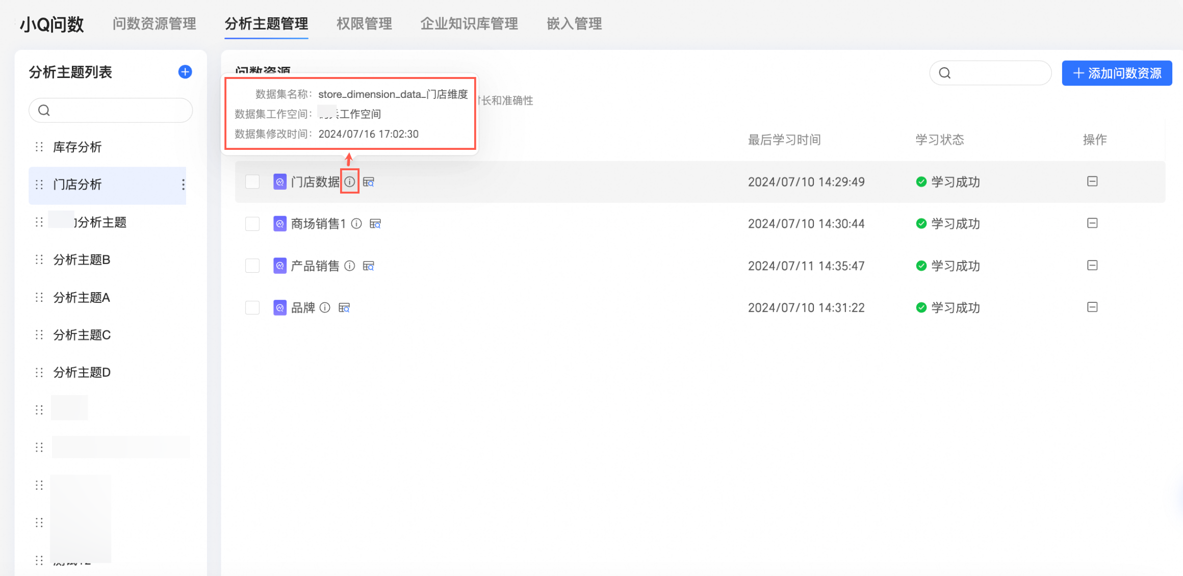Click the 学习状态 column header
Viewport: 1183px width, 576px height.
(x=939, y=140)
